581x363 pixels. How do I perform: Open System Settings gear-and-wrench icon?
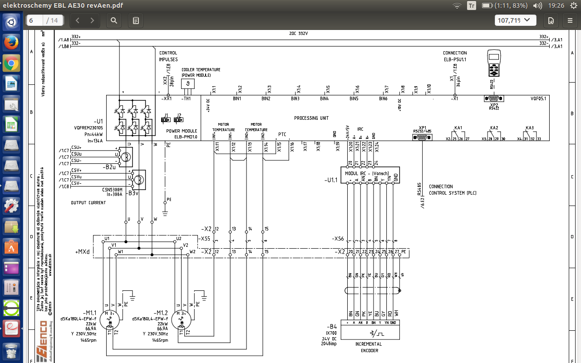click(x=11, y=206)
